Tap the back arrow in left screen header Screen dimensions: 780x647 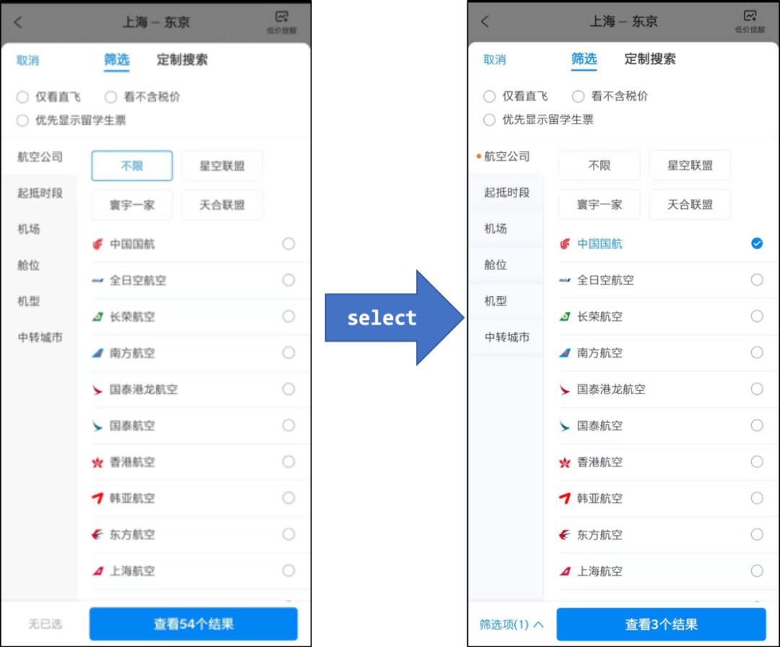(x=18, y=22)
